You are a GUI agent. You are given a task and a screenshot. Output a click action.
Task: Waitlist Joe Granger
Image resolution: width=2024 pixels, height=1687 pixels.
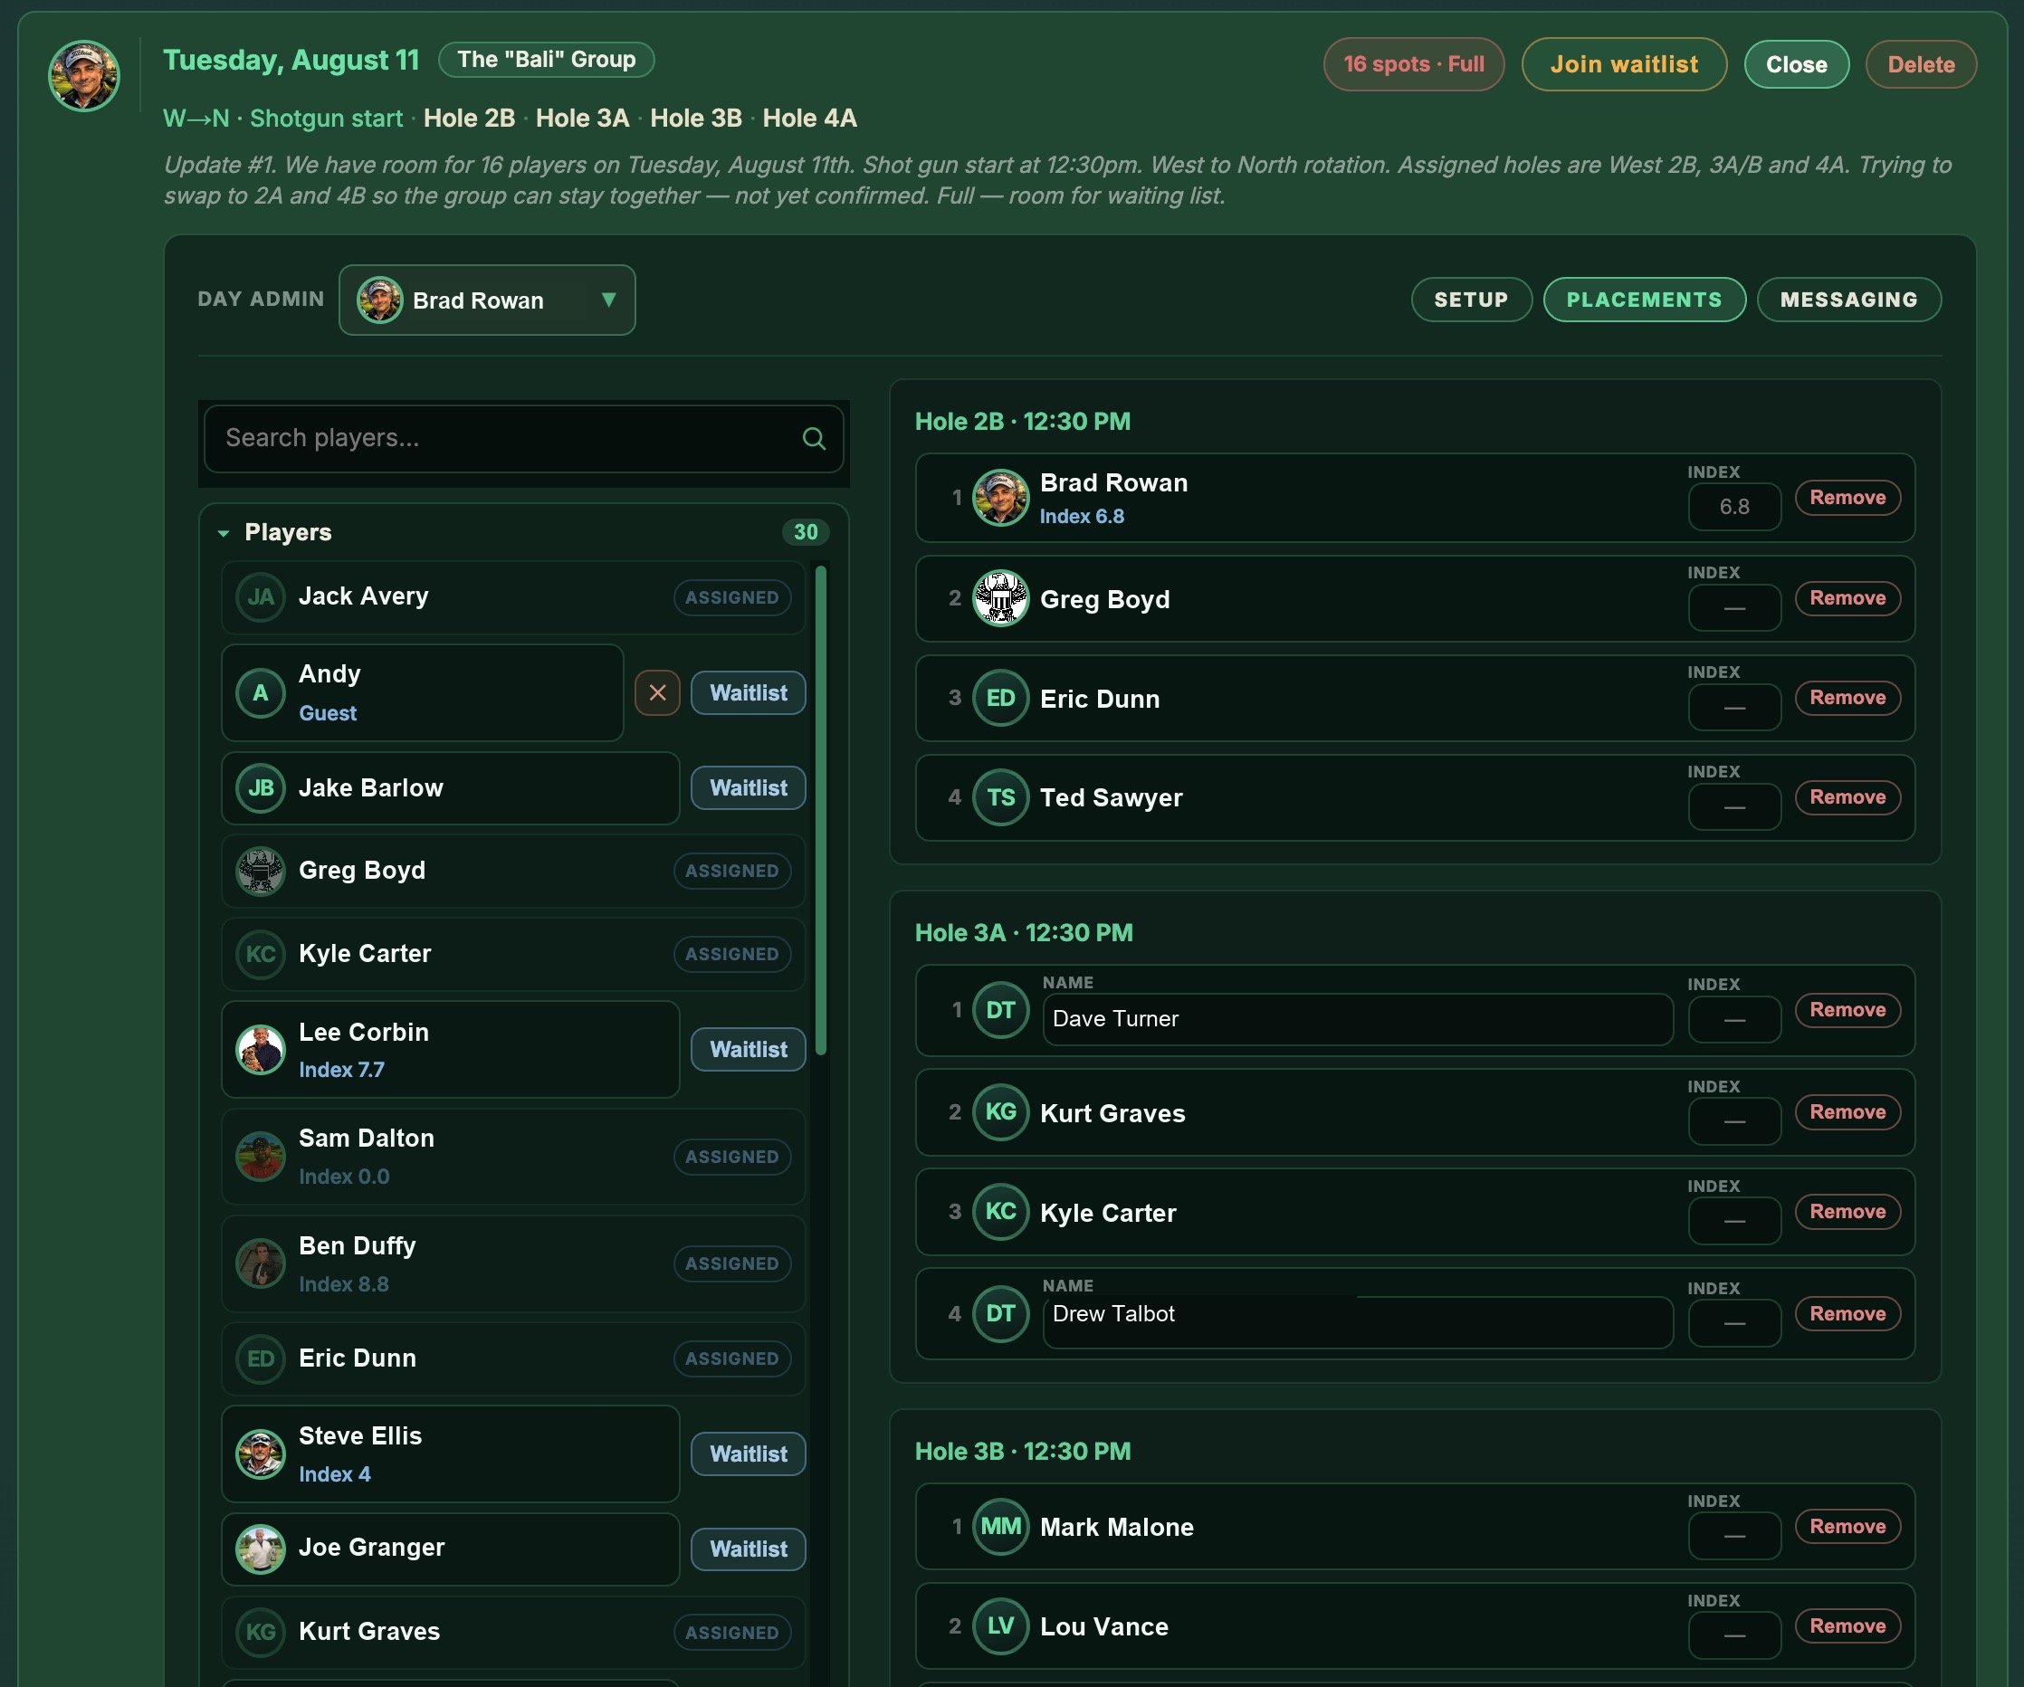coord(748,1549)
